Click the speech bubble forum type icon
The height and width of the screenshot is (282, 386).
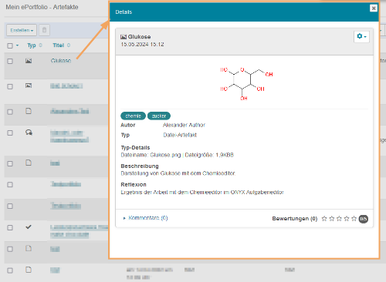click(x=29, y=133)
